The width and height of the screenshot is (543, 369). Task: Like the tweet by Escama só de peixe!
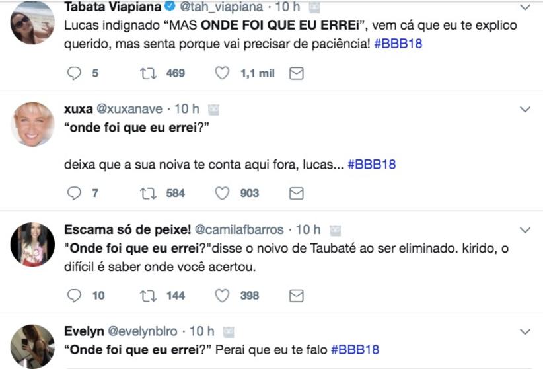222,296
